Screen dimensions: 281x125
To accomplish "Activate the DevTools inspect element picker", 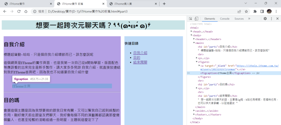I will pos(190,19).
